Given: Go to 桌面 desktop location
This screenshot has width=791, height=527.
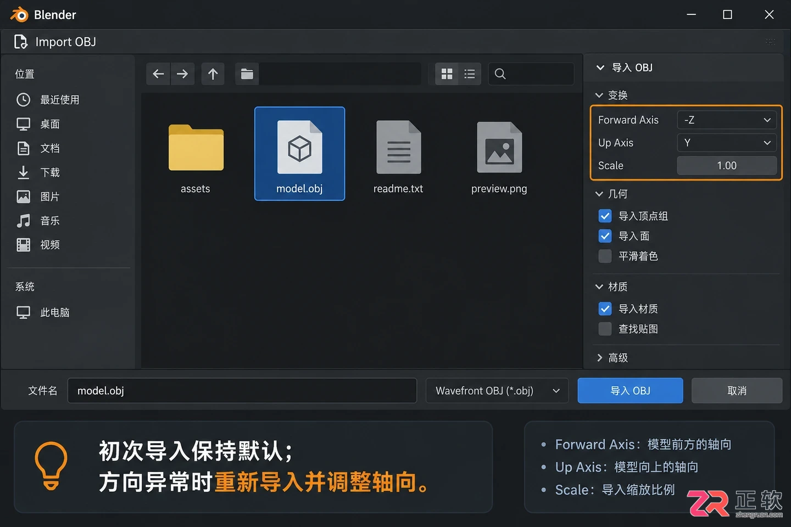Looking at the screenshot, I should coord(38,124).
